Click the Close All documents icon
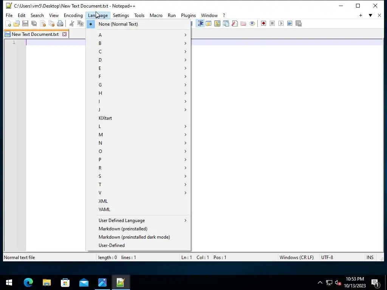 [x=51, y=24]
